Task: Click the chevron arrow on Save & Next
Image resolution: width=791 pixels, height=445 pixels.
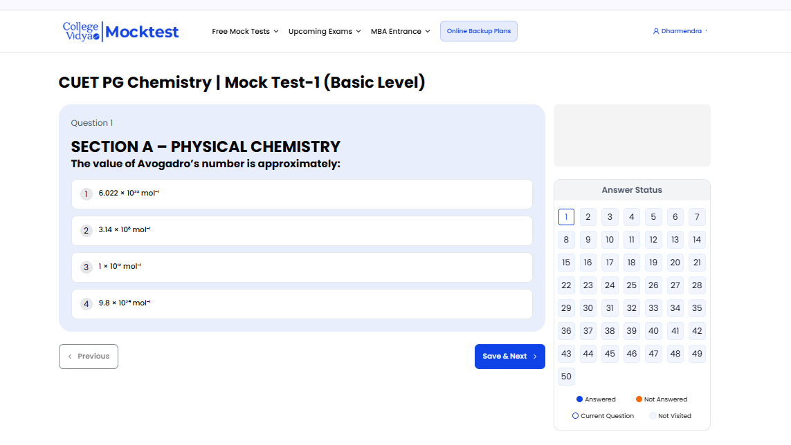Action: tap(535, 357)
